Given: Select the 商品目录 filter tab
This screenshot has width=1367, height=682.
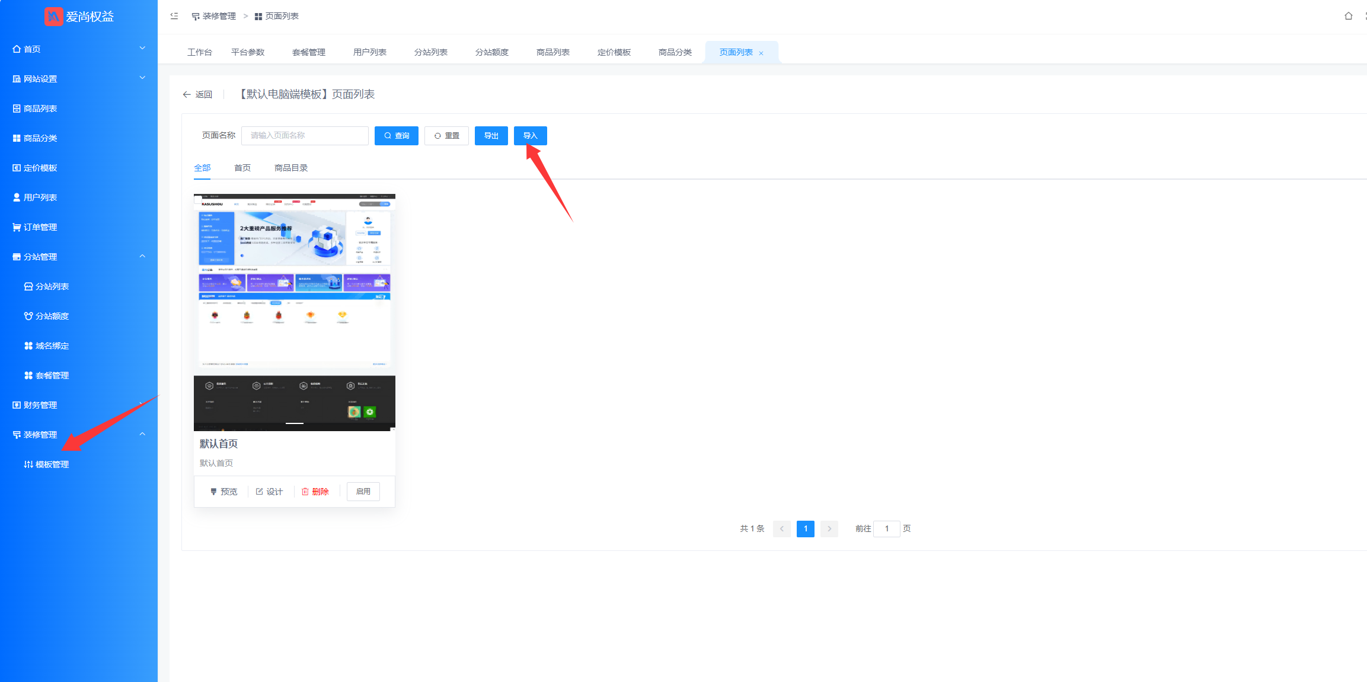Looking at the screenshot, I should click(x=291, y=168).
